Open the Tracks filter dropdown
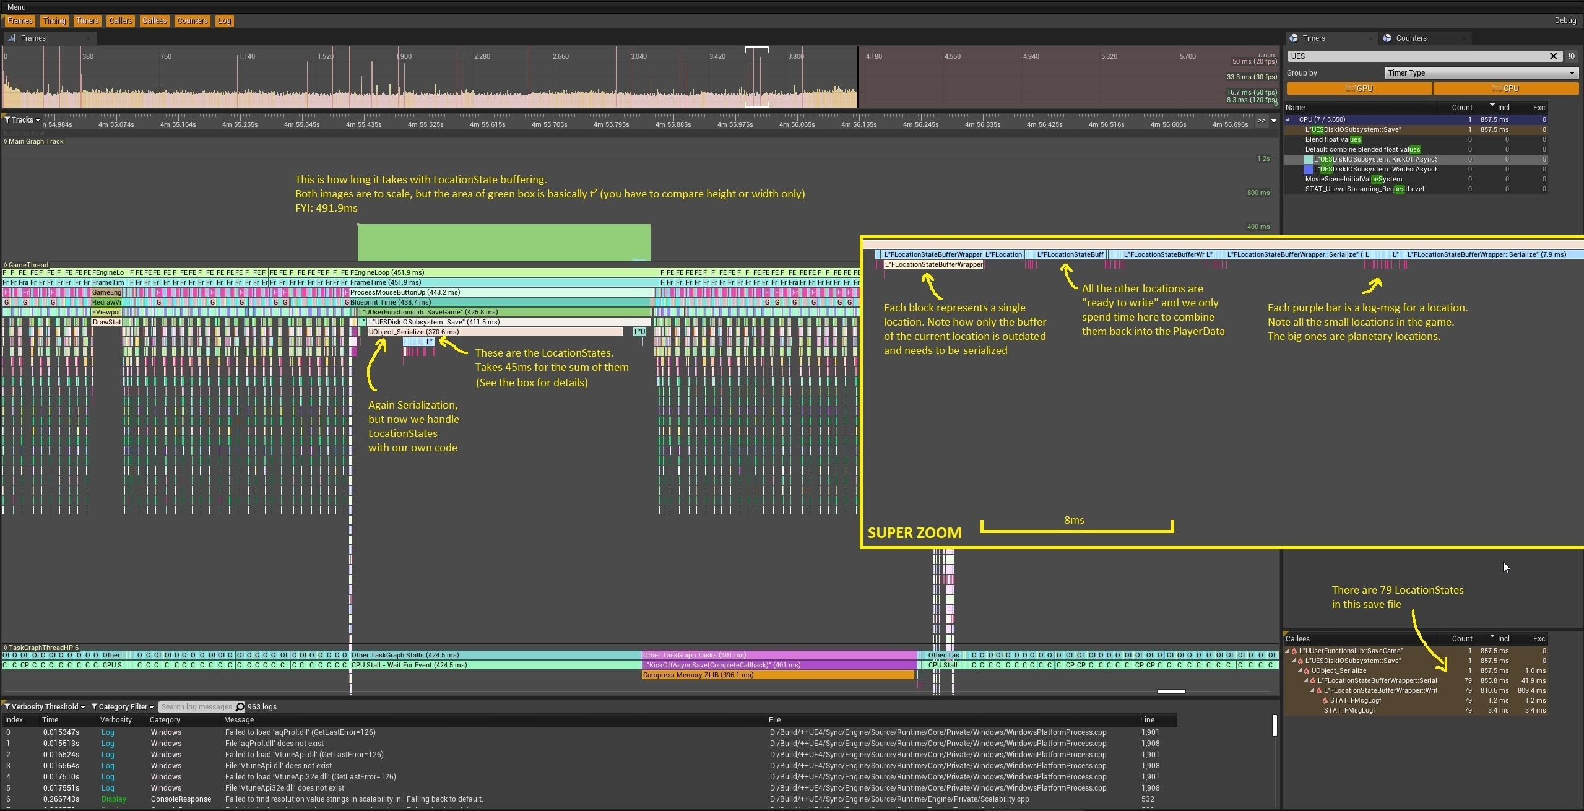The width and height of the screenshot is (1584, 811). click(x=22, y=120)
